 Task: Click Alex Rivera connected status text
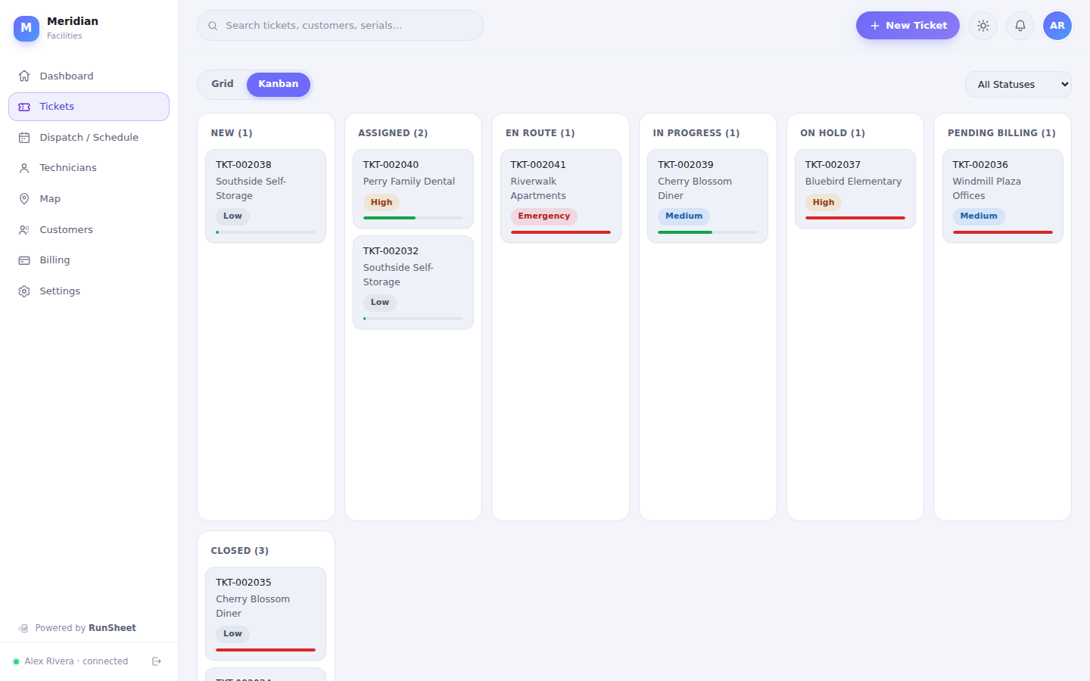pos(76,661)
